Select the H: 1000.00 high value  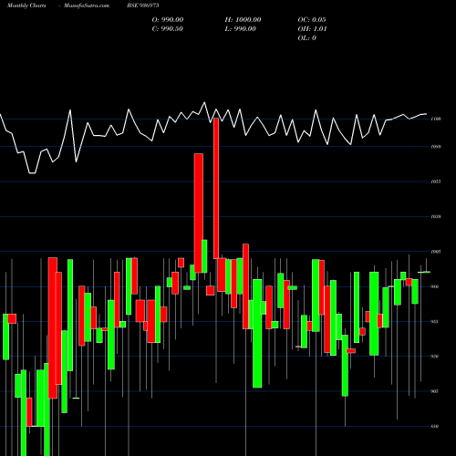[243, 20]
